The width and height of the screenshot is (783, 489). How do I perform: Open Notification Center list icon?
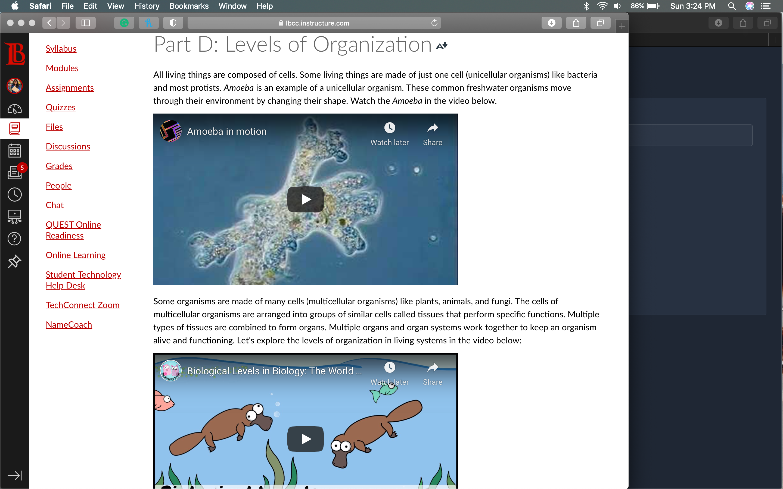(x=766, y=6)
